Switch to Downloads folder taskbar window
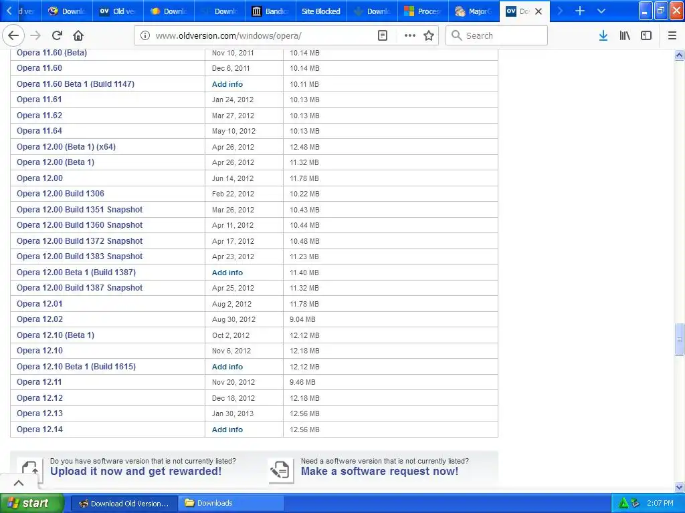 [x=231, y=504]
